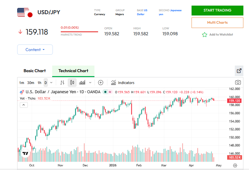The height and width of the screenshot is (170, 249).
Task: Open the Content dropdown
Action: [x=35, y=50]
